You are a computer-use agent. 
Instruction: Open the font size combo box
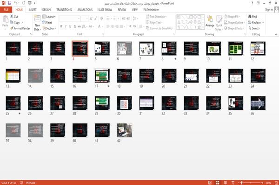coord(84,18)
